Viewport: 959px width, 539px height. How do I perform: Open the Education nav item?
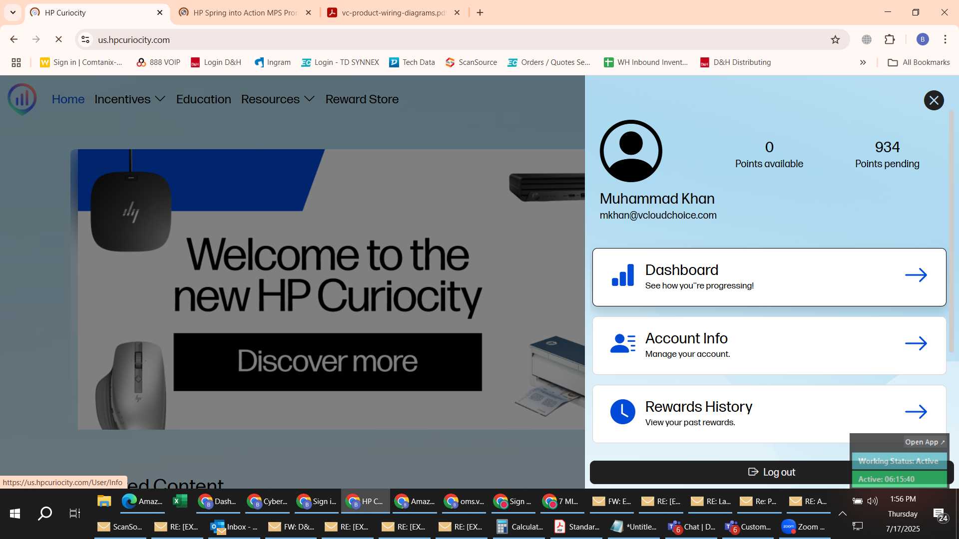tap(203, 99)
